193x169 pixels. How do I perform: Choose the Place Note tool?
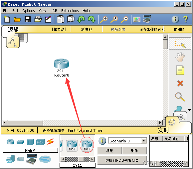click(180, 70)
